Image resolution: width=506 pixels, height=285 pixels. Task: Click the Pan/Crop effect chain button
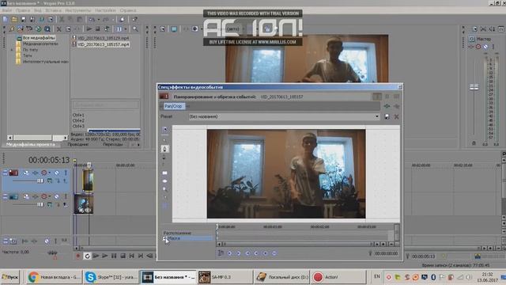(173, 106)
